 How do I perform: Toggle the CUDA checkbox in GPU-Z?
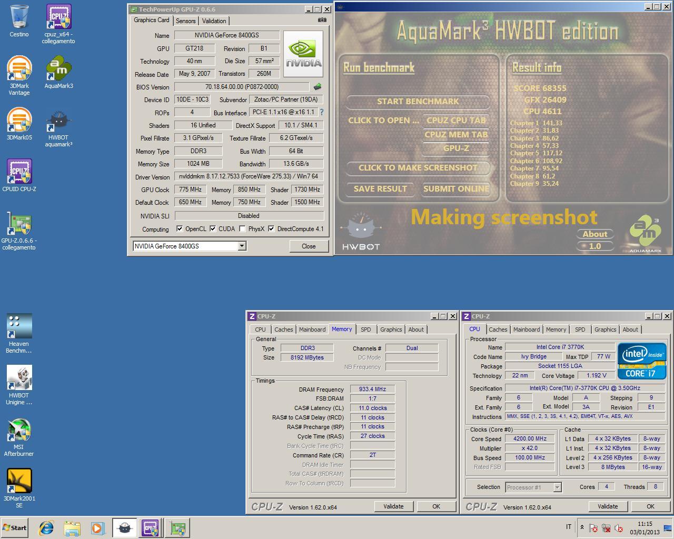(213, 229)
